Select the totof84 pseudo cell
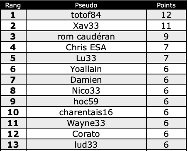Screen dimensions: 188x151 pyautogui.click(x=86, y=15)
